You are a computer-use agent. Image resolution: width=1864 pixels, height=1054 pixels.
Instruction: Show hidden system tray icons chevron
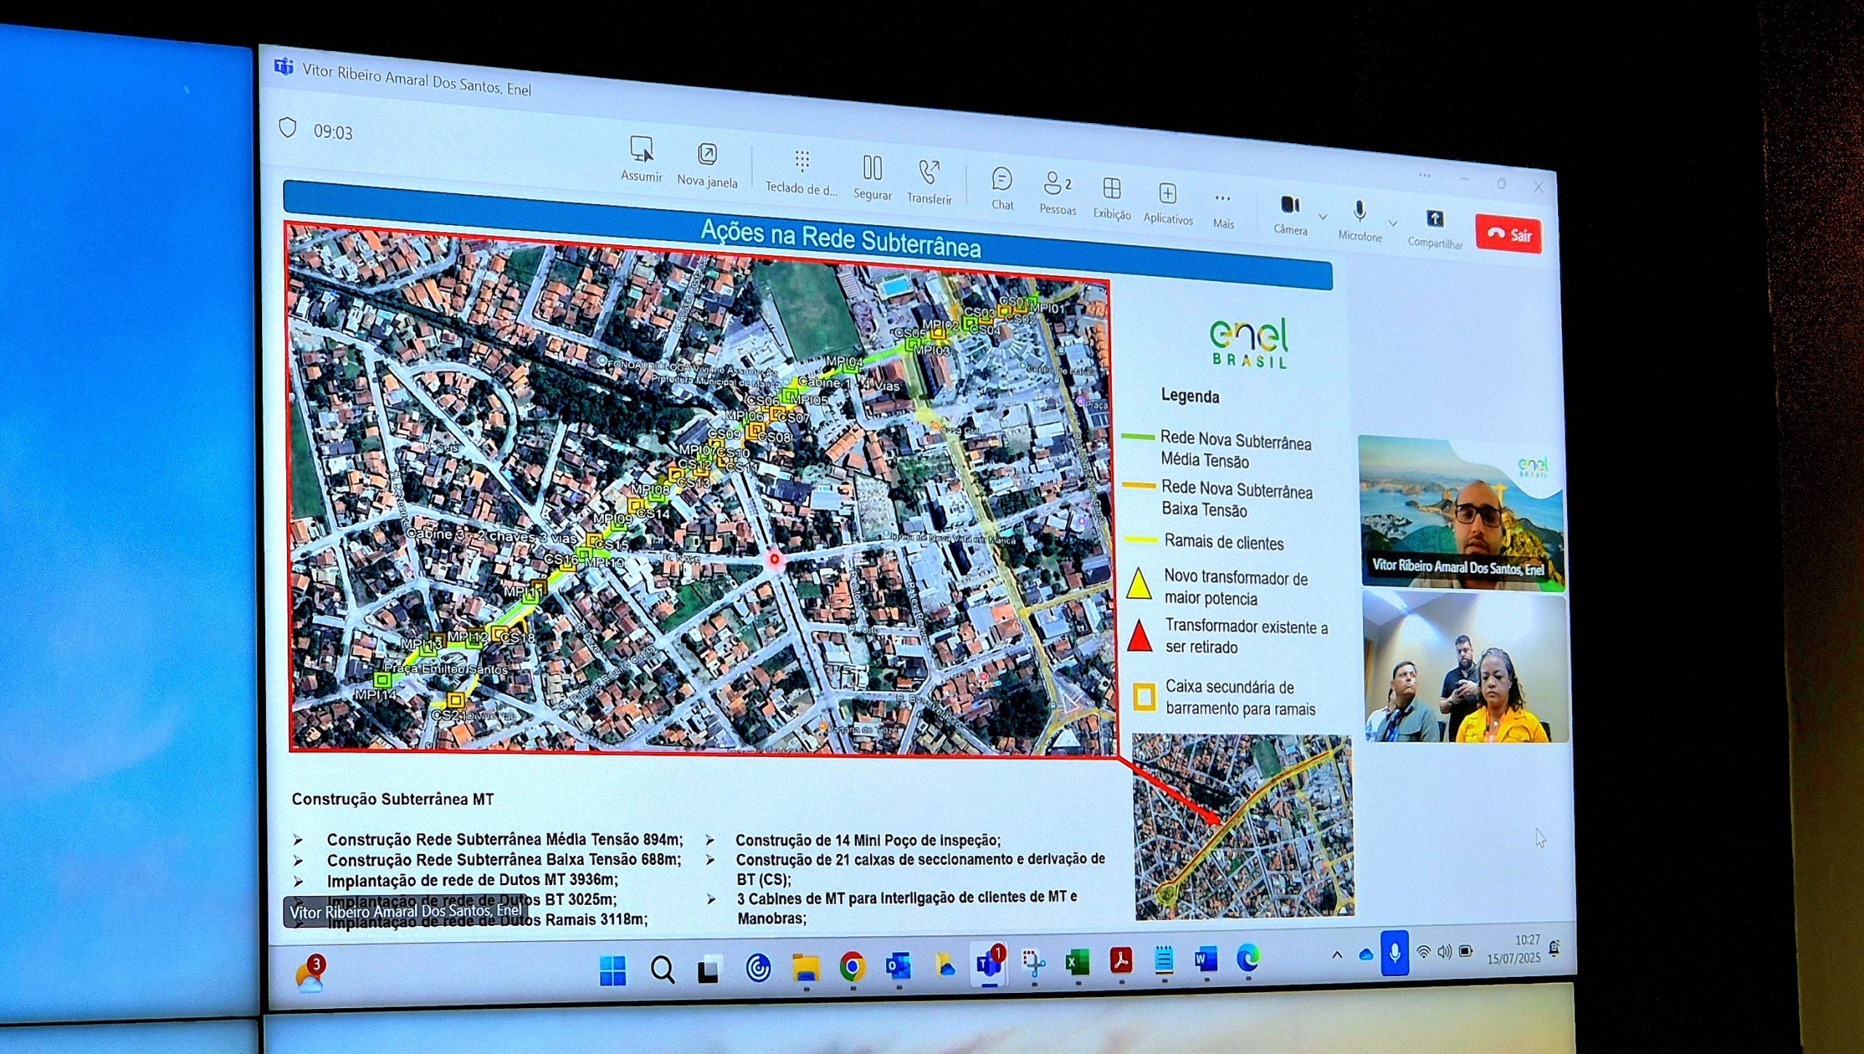(1337, 955)
